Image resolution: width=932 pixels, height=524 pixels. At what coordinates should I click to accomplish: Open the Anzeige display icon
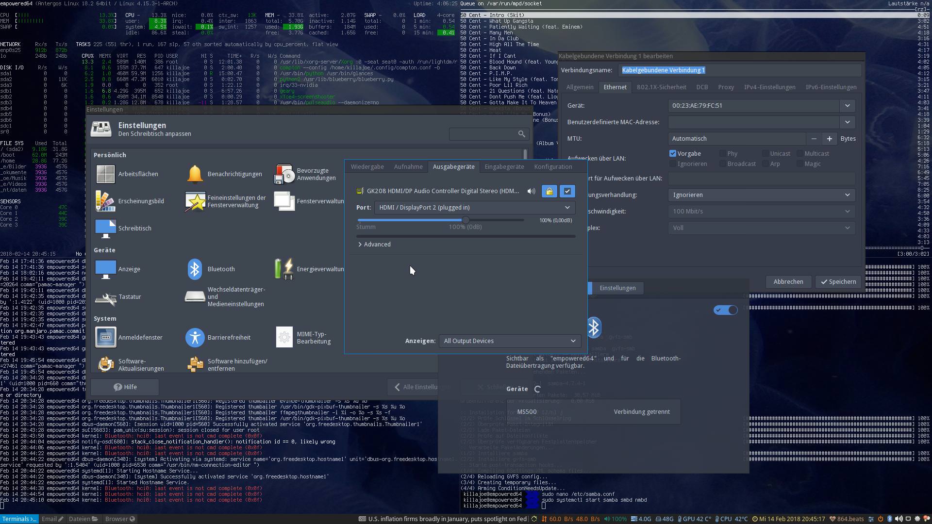[105, 269]
